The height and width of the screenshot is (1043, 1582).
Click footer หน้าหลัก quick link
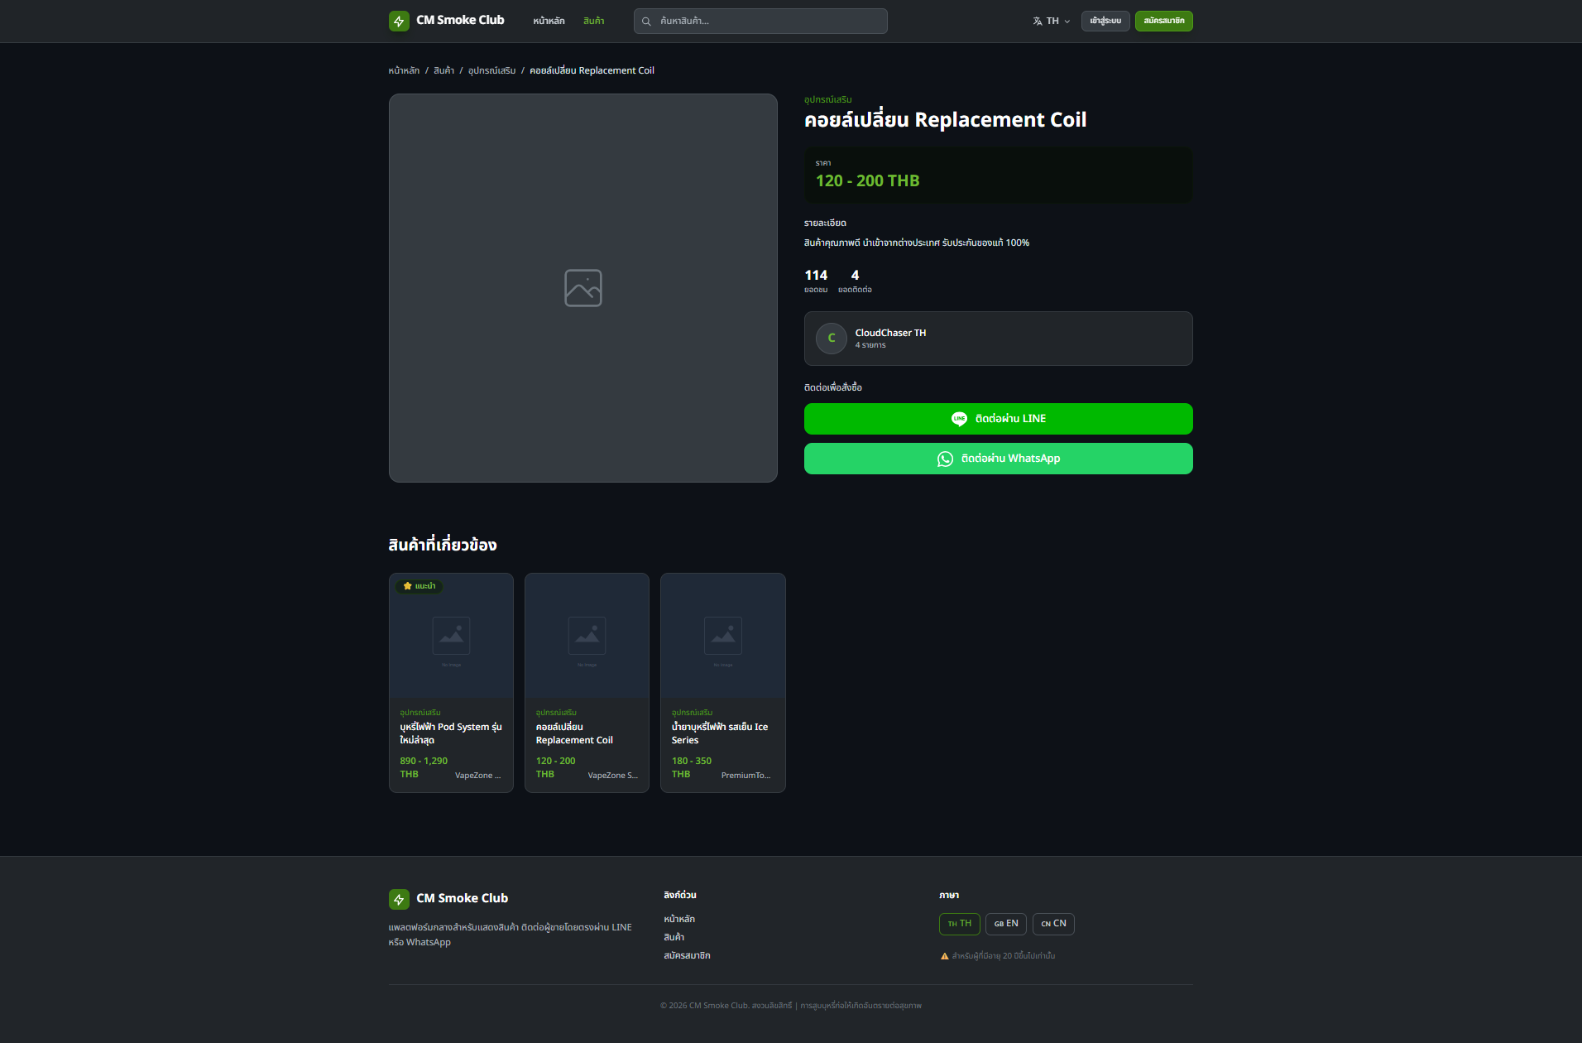(678, 920)
